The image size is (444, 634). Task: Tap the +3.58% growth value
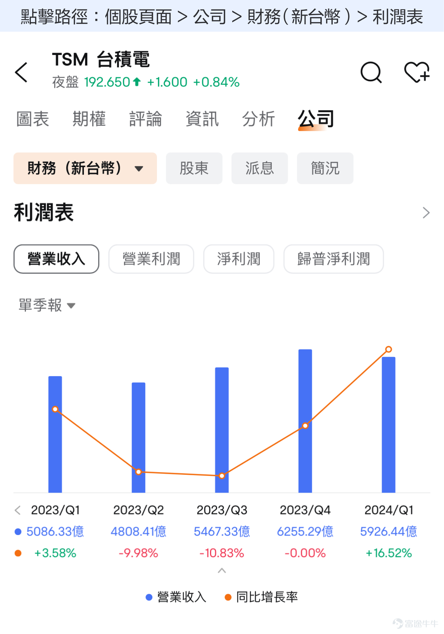[x=55, y=553]
